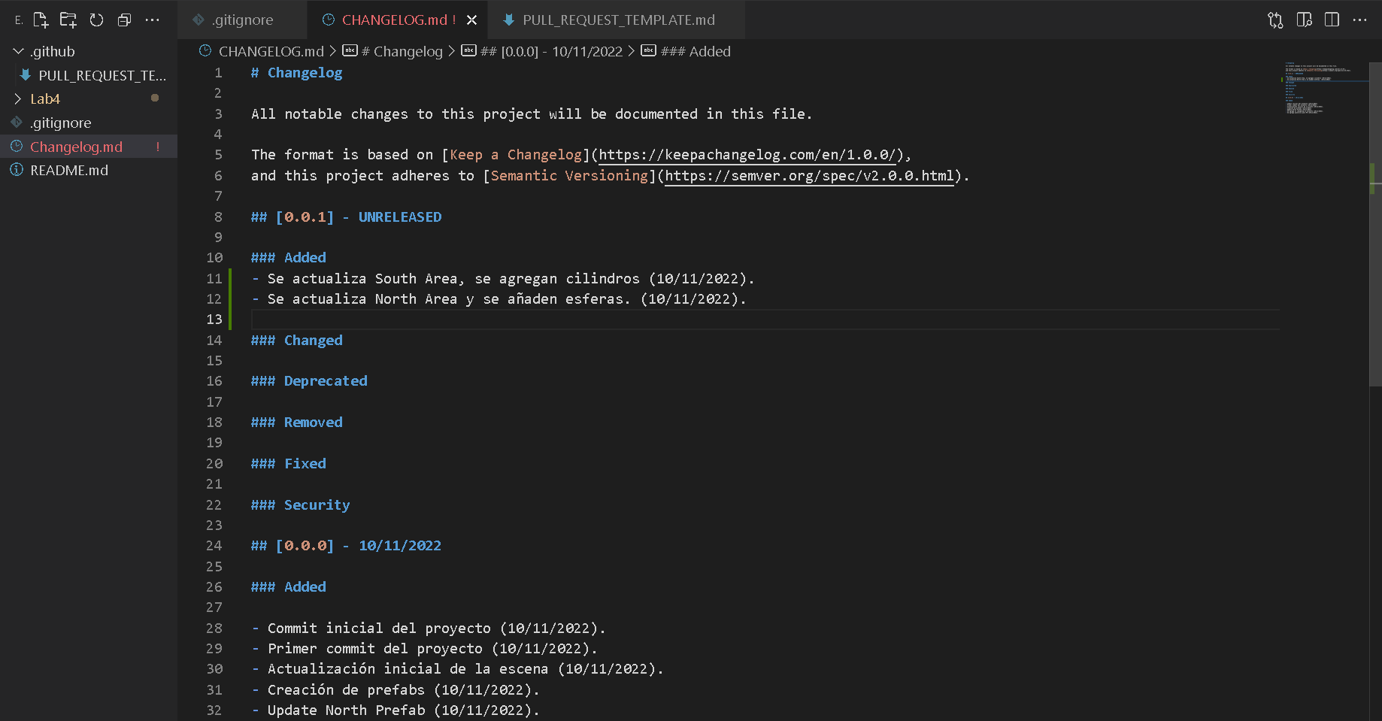Click the Open Changes source control icon
The image size is (1382, 721).
point(1275,20)
